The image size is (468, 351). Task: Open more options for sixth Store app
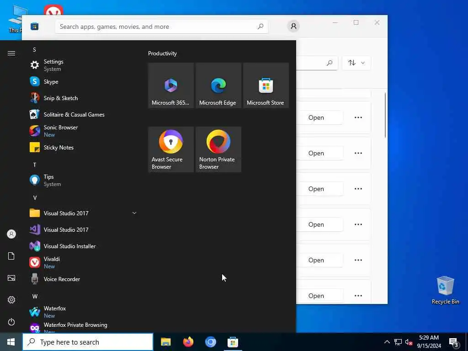pos(358,296)
